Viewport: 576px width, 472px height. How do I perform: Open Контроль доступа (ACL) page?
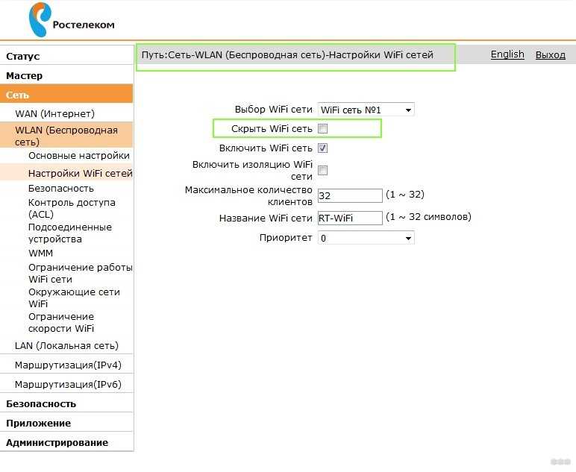pos(72,208)
